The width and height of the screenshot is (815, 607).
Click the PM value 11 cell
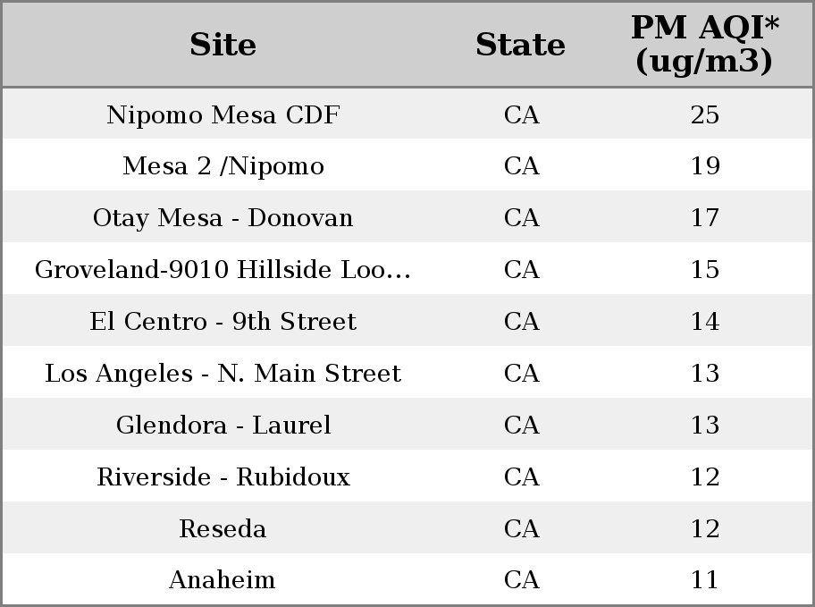click(x=705, y=580)
